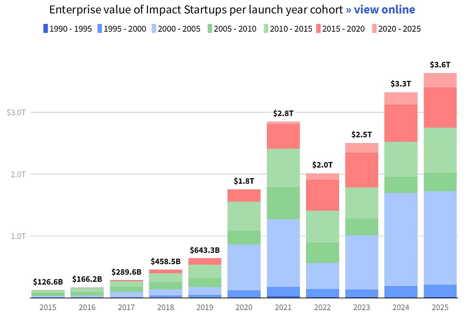Click the 2020-2025 segment atop the 2023 bar
465x320 pixels.
click(361, 148)
